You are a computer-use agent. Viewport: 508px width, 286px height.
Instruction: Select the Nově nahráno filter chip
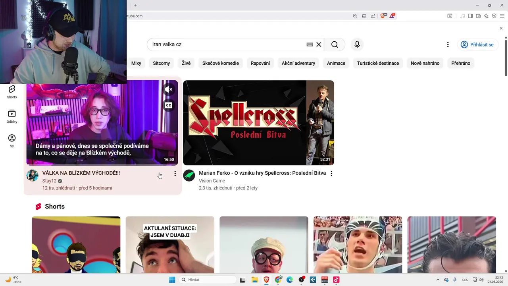(x=425, y=63)
